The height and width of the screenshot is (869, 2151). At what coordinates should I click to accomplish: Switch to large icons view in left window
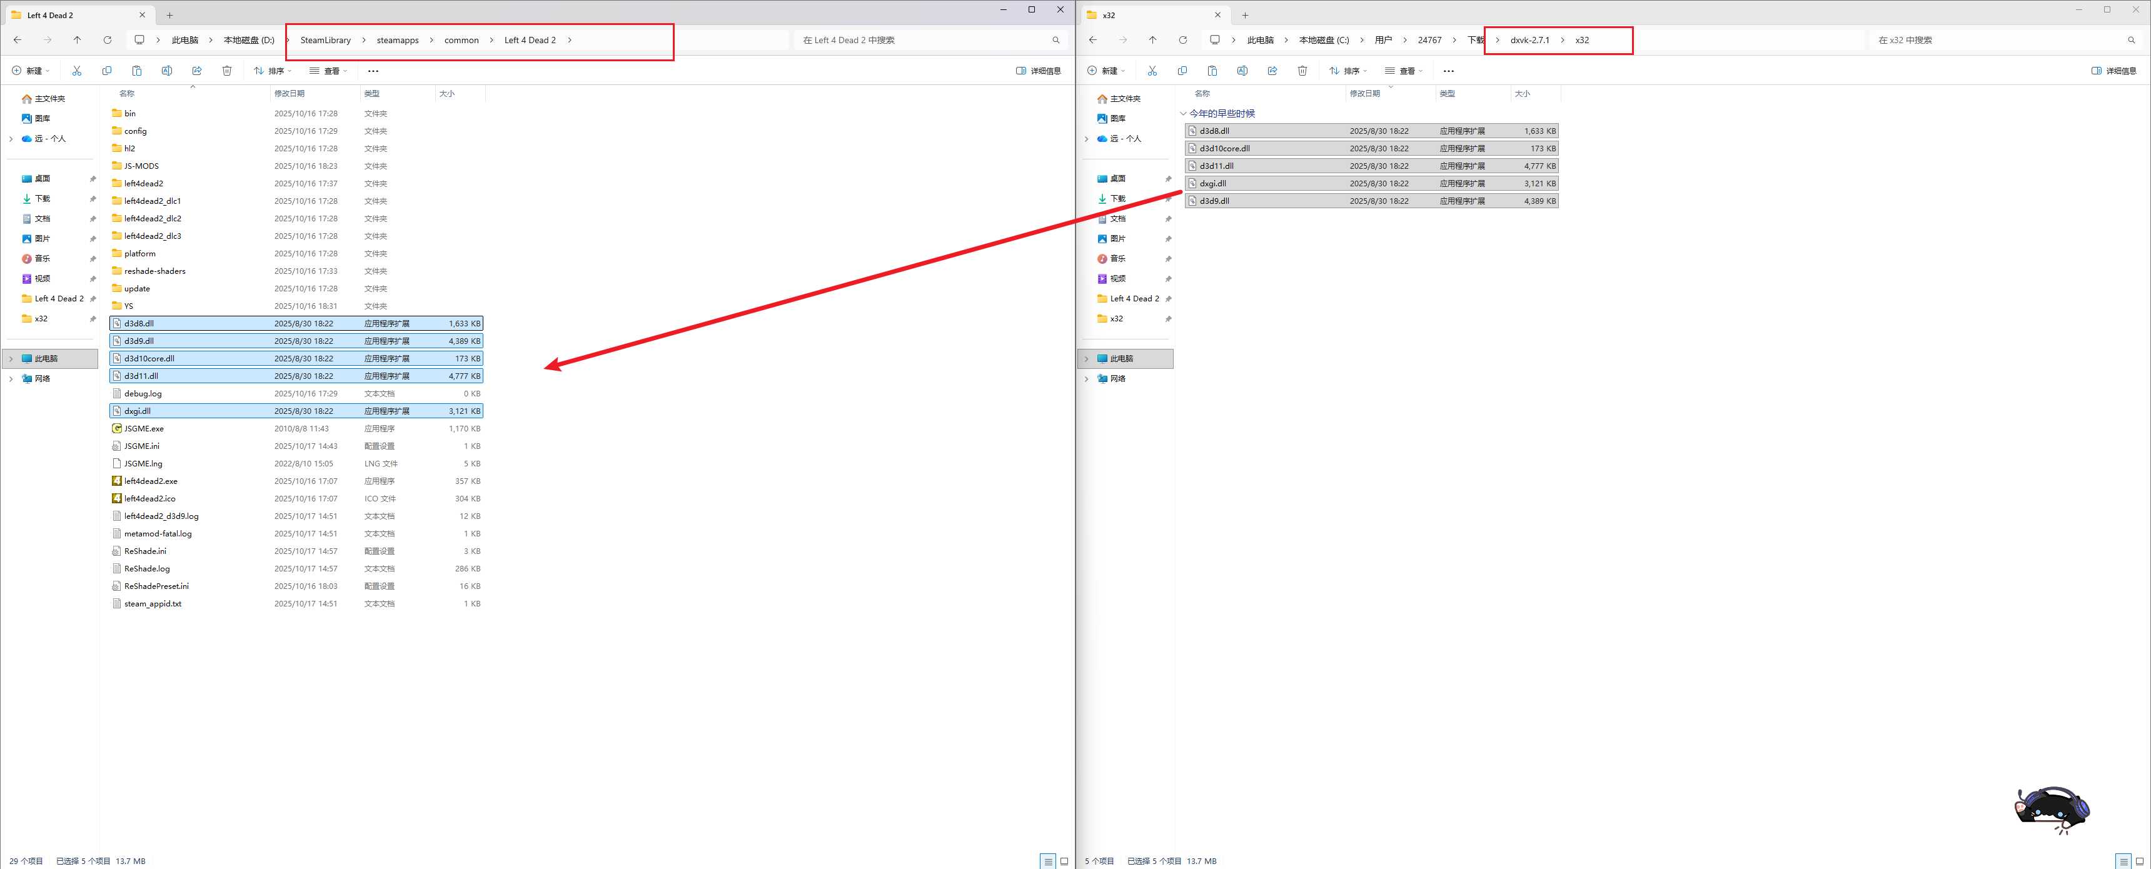point(1064,861)
